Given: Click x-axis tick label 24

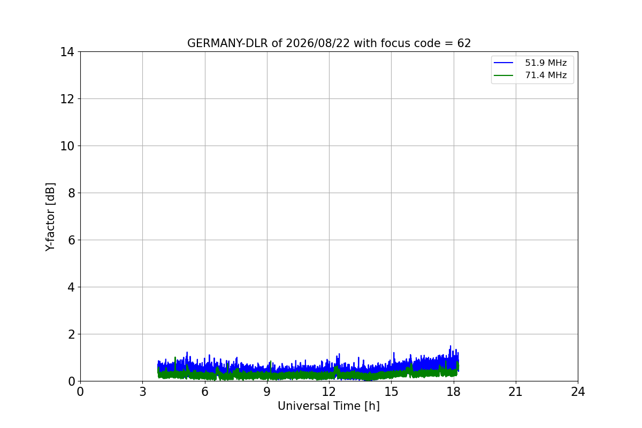Looking at the screenshot, I should 578,392.
